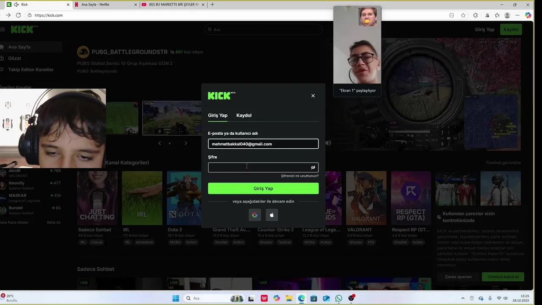This screenshot has width=542, height=305.
Task: Open Copilot icon in browser toolbar
Action: pos(528,15)
